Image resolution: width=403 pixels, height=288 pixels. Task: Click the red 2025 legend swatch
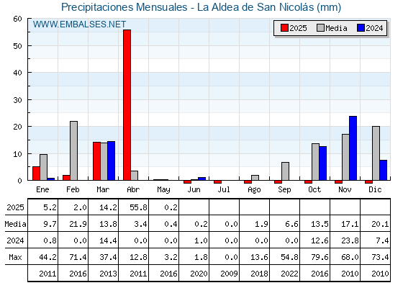point(284,28)
